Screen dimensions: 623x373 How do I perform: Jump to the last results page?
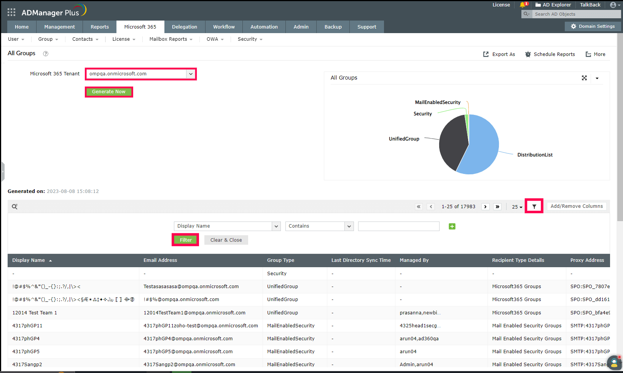pyautogui.click(x=497, y=207)
